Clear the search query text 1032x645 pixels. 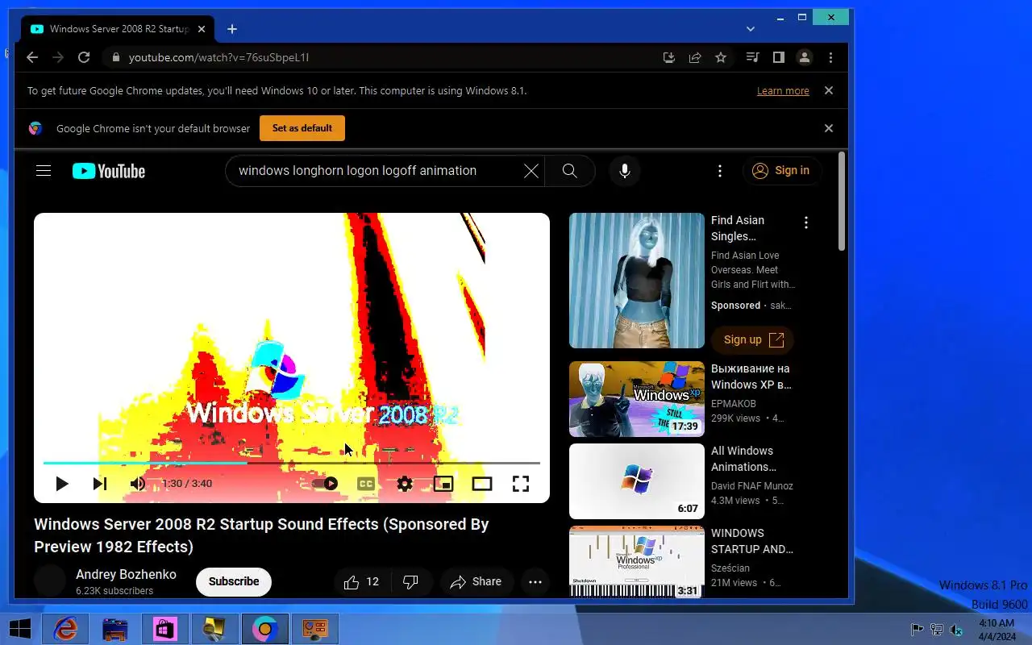click(531, 171)
